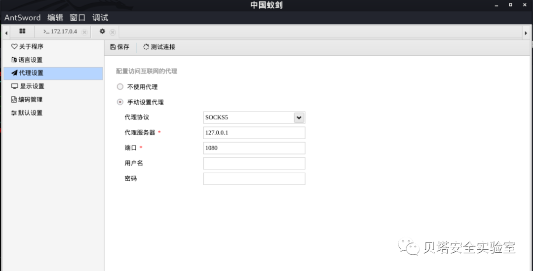Select the settings gear tab
Viewport: 533px width, 271px height.
(102, 31)
